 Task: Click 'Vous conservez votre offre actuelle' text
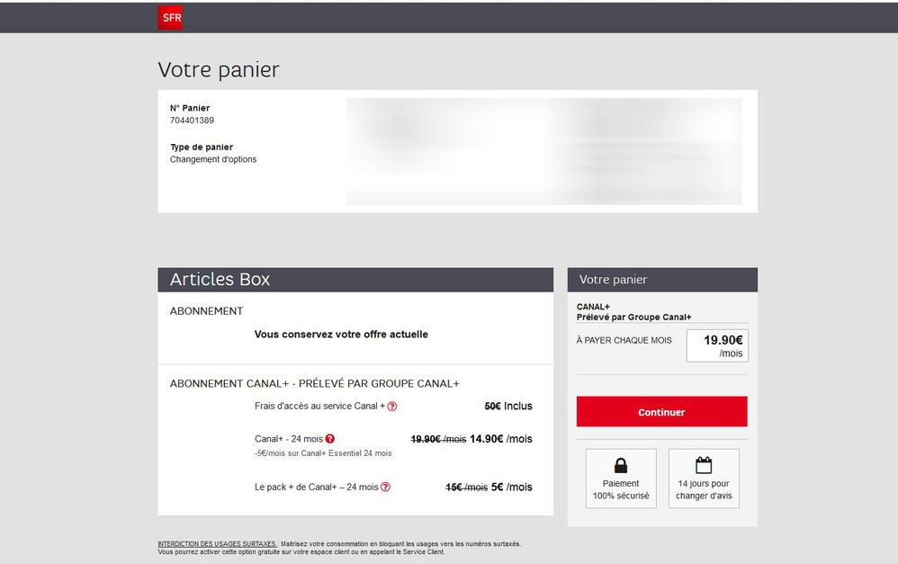341,335
